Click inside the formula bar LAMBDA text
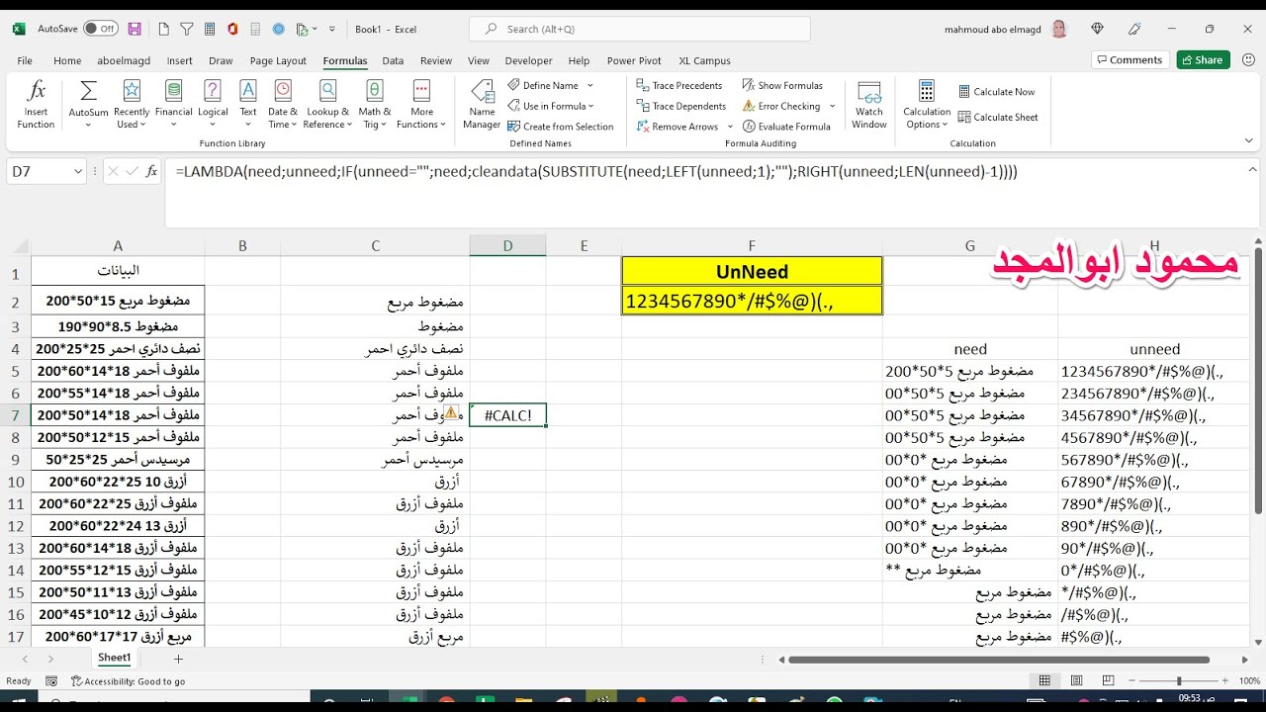 click(x=597, y=172)
